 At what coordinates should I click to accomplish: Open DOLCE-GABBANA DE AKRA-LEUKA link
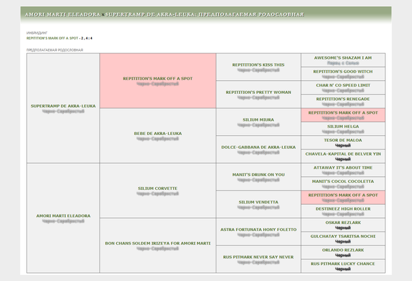pos(258,147)
